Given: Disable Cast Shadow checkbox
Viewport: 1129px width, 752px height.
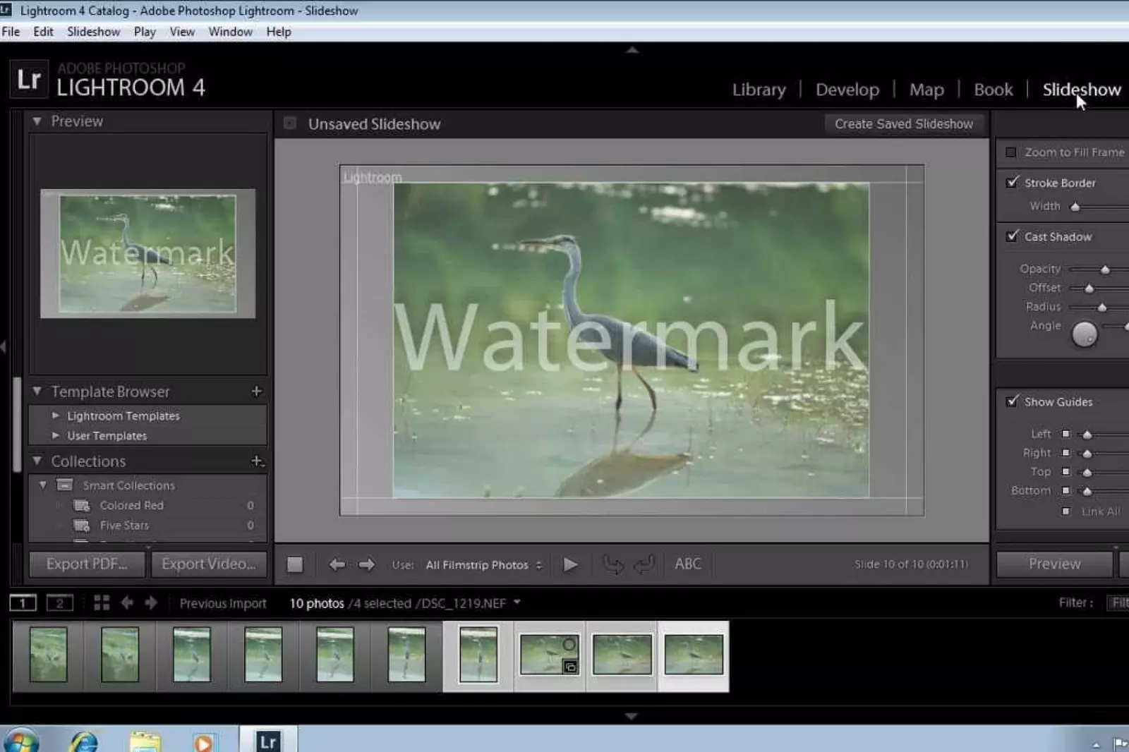Looking at the screenshot, I should [1013, 236].
